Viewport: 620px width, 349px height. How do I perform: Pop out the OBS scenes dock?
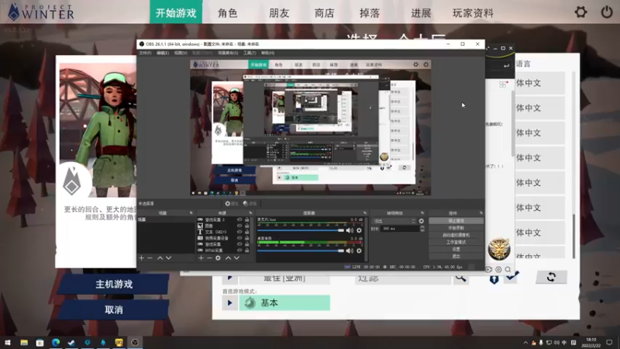pyautogui.click(x=191, y=213)
